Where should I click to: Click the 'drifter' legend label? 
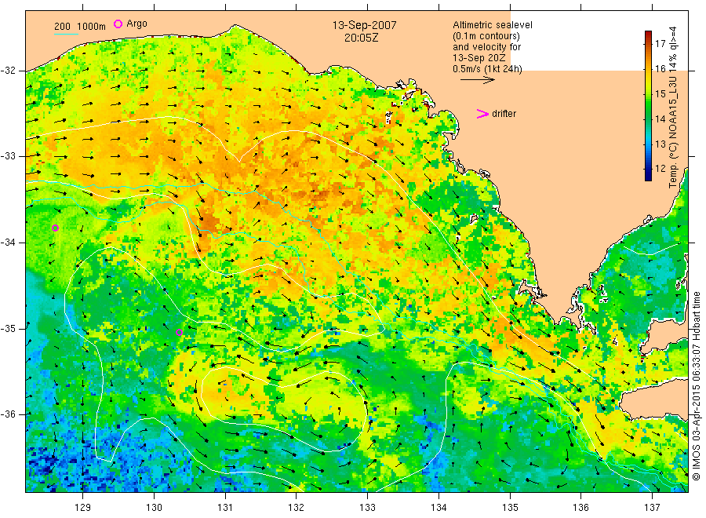(x=504, y=114)
